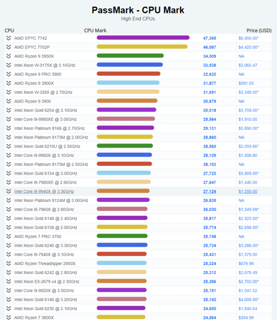
Task: Click the yellow bar for AMD EPYC 7702P
Action: (x=142, y=47)
